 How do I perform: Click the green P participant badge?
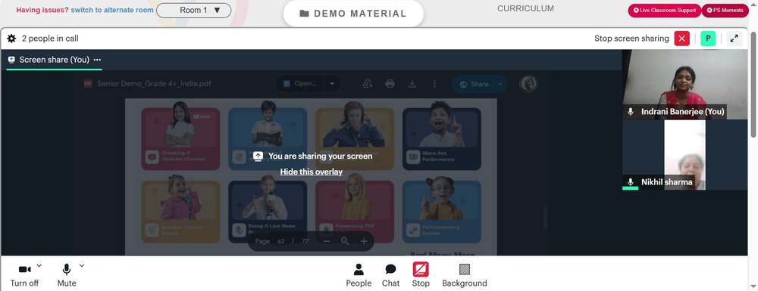pyautogui.click(x=708, y=39)
